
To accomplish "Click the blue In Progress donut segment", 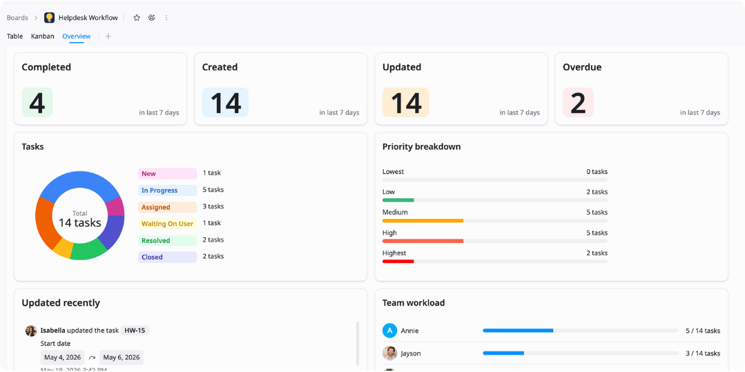I will [x=79, y=180].
